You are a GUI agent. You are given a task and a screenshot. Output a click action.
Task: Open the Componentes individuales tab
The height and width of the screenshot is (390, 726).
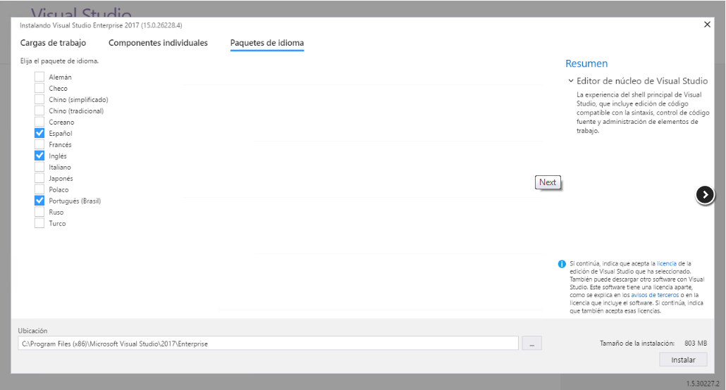158,42
